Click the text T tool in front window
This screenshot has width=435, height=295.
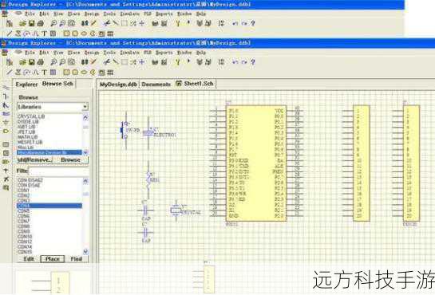[x=44, y=73]
